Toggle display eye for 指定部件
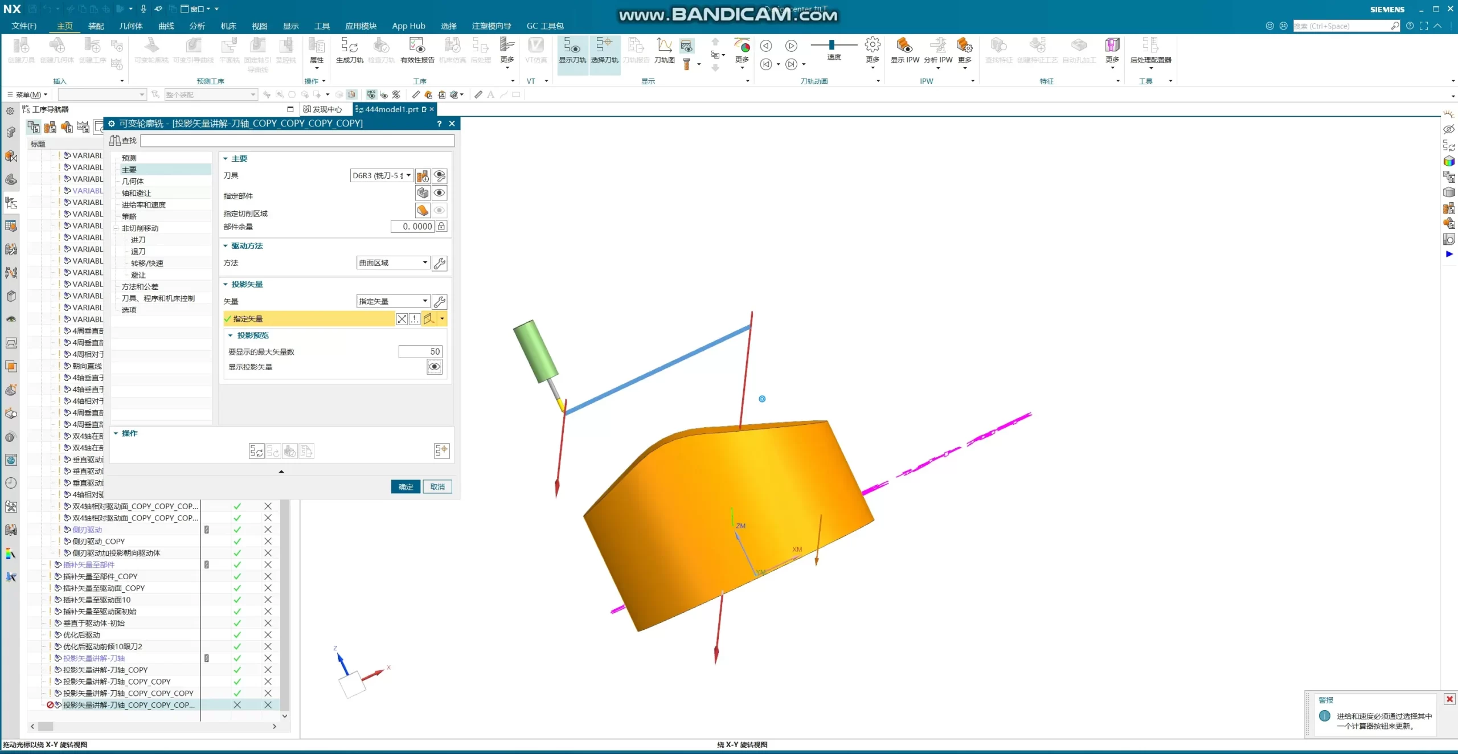The height and width of the screenshot is (754, 1458). point(439,193)
